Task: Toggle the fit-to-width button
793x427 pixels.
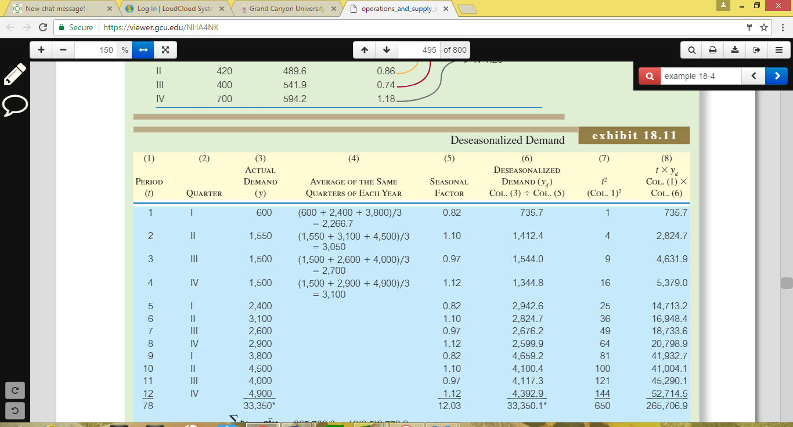Action: (143, 50)
